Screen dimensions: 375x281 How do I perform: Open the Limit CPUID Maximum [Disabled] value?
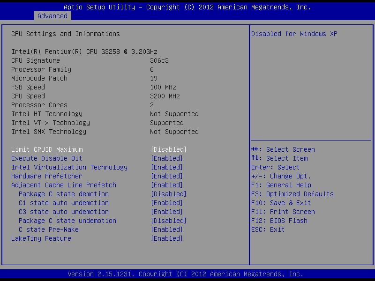point(169,149)
